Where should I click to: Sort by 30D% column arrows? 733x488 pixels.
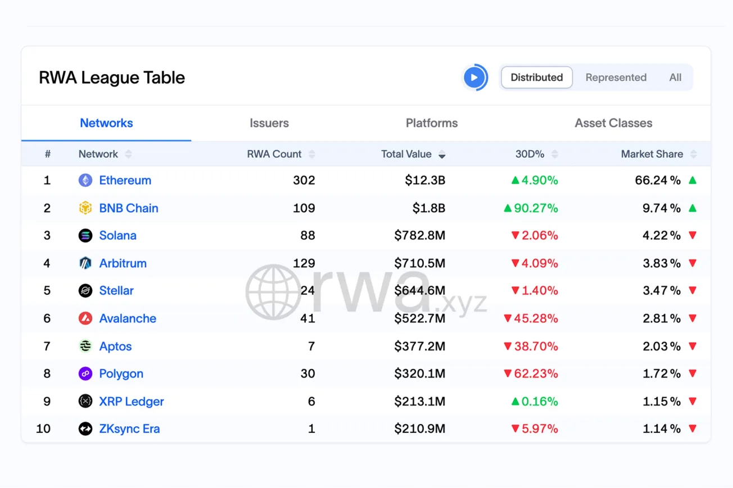pyautogui.click(x=555, y=154)
